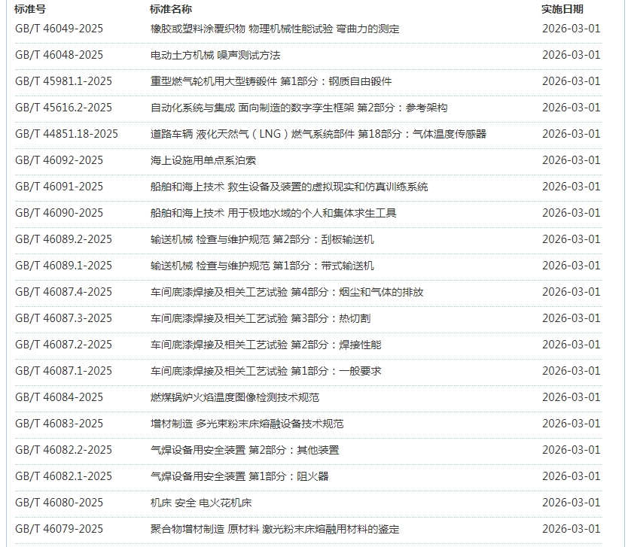634x547 pixels.
Task: Click the 刮板输送机 standard title
Action: point(261,239)
